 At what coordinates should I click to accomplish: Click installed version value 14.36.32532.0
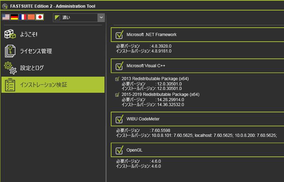(x=170, y=105)
